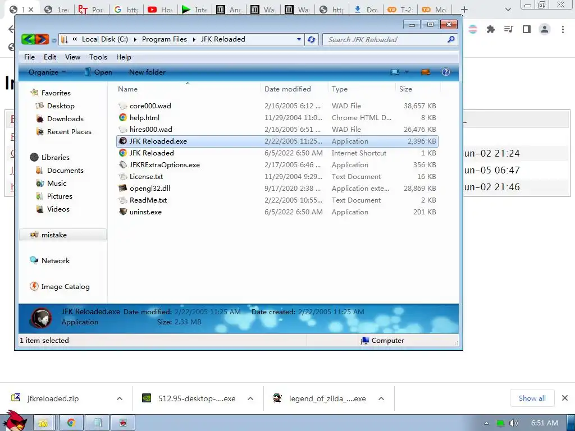This screenshot has height=431, width=575.
Task: Open legend_of_zilda exe download options chevron
Action: 381,398
